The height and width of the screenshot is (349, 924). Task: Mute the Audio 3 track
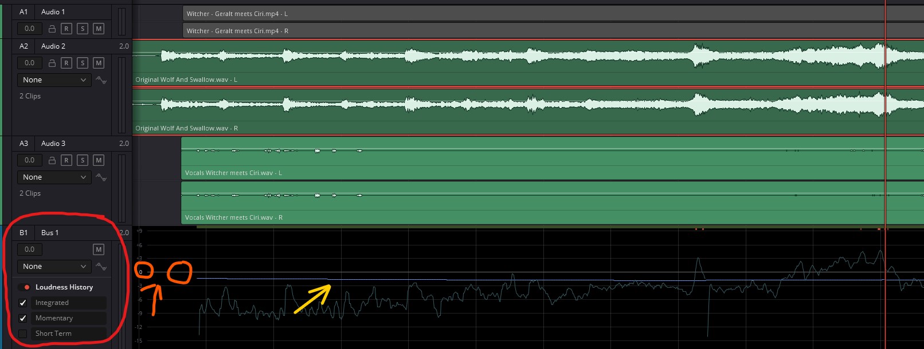pos(99,160)
